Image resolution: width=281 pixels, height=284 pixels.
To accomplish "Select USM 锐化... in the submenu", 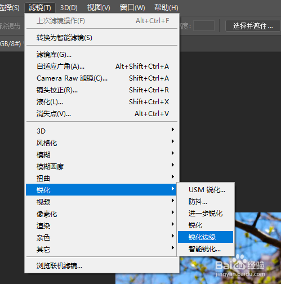I will pyautogui.click(x=206, y=190).
